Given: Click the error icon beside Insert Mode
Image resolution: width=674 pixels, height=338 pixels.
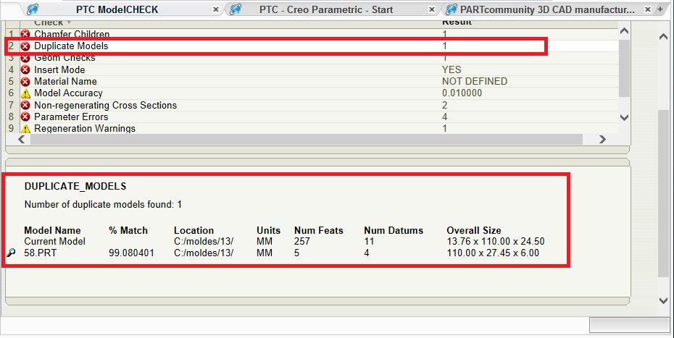Looking at the screenshot, I should [25, 69].
